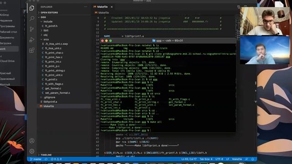
Task: Open ft_print_int.c file
Action: (x=53, y=61)
